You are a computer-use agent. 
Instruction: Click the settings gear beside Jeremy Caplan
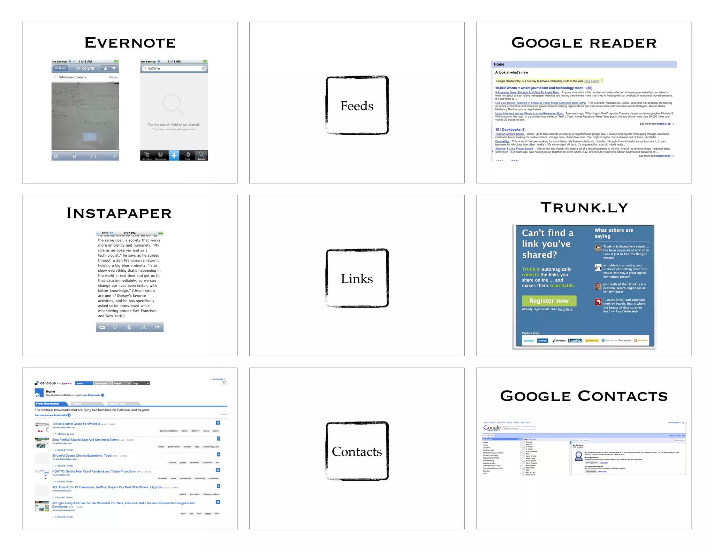click(683, 422)
